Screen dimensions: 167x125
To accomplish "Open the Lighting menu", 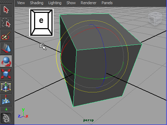I will click(55, 3).
